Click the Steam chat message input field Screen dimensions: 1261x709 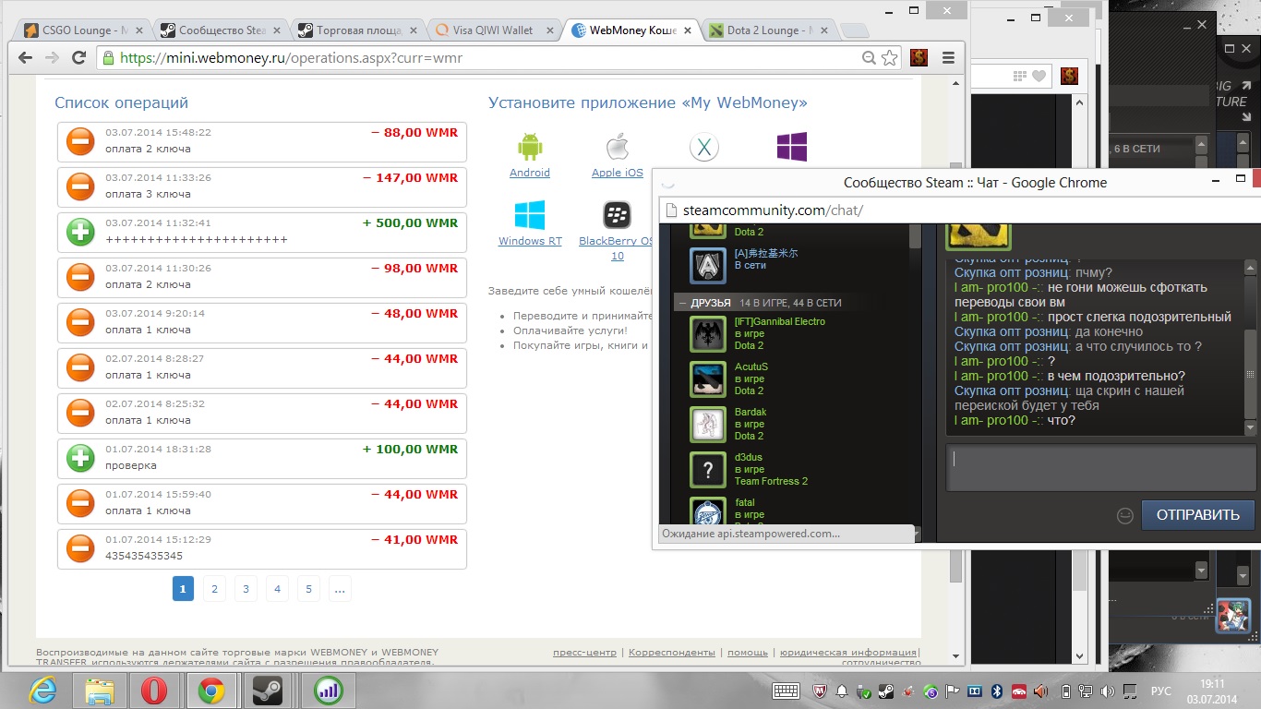[x=1100, y=467]
